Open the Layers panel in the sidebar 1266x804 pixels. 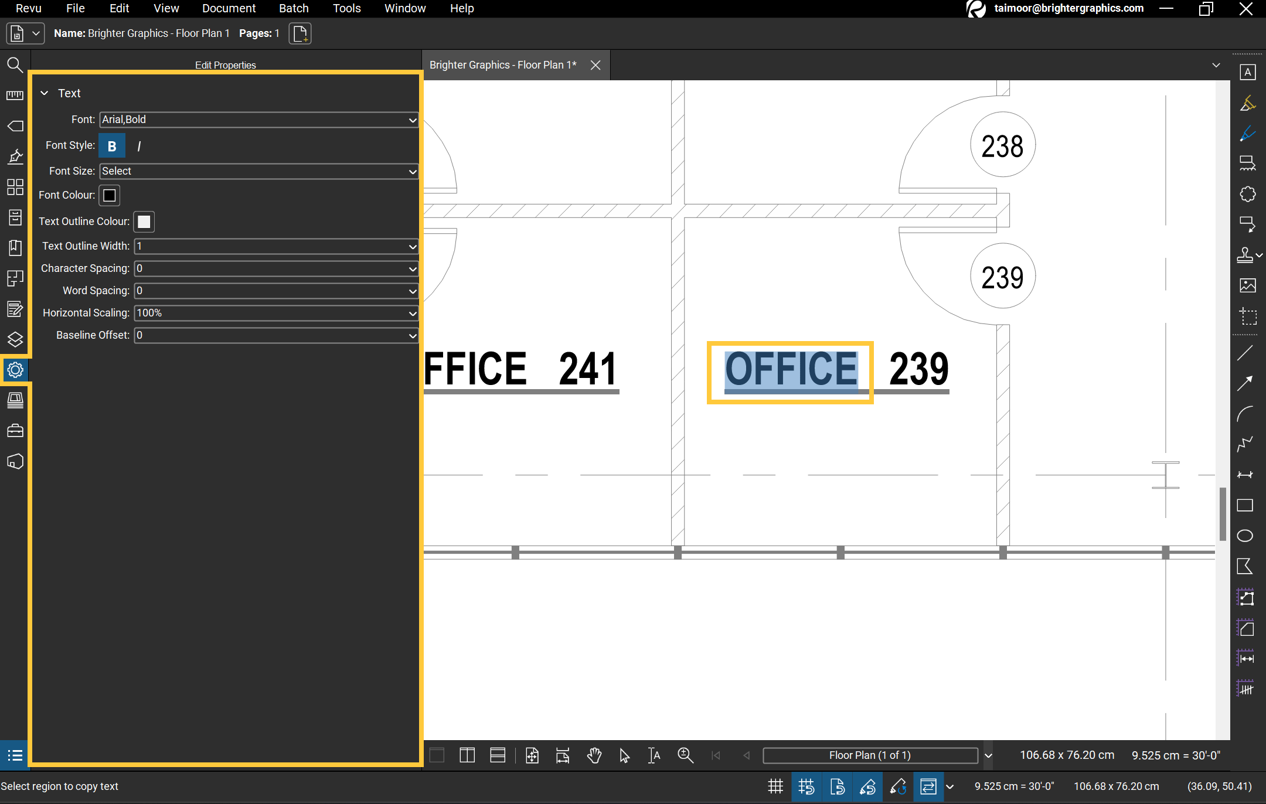pyautogui.click(x=15, y=340)
